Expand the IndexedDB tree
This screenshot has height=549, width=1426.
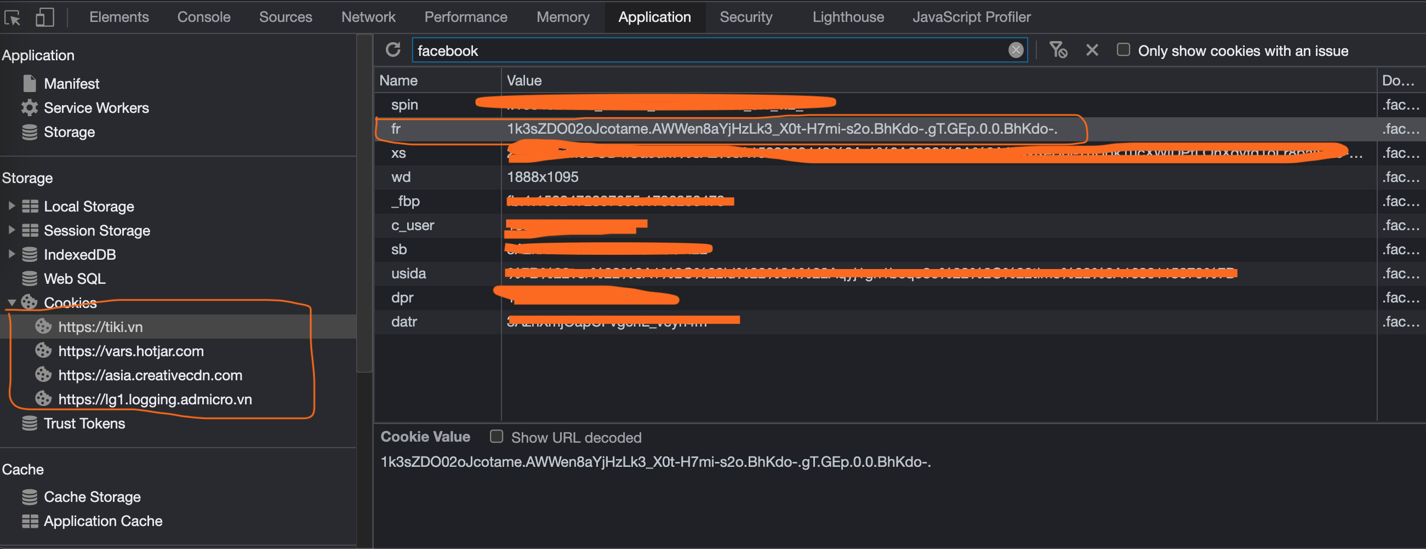coord(12,254)
